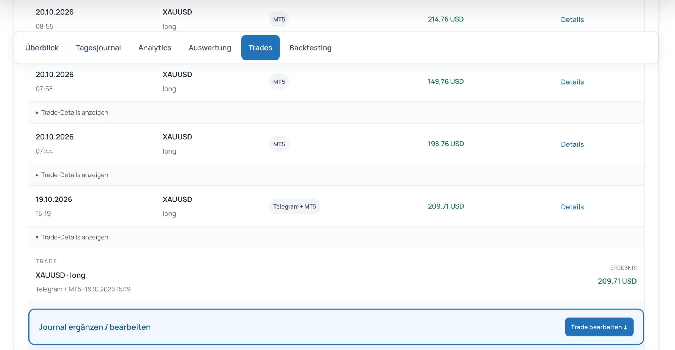The height and width of the screenshot is (350, 675).
Task: Select the active Trades tab
Action: coord(260,48)
